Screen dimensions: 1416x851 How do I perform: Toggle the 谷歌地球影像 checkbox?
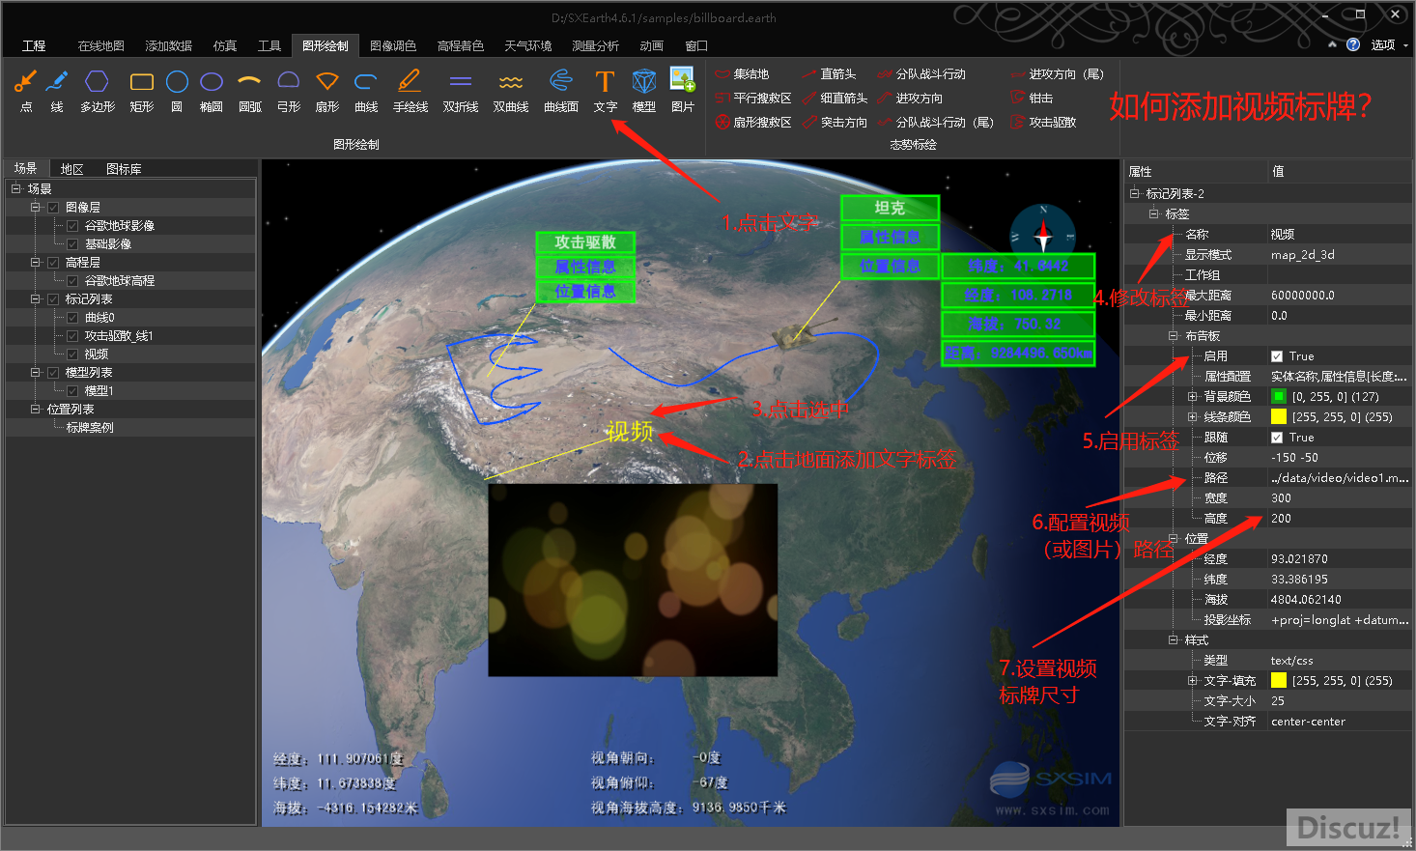tap(72, 226)
